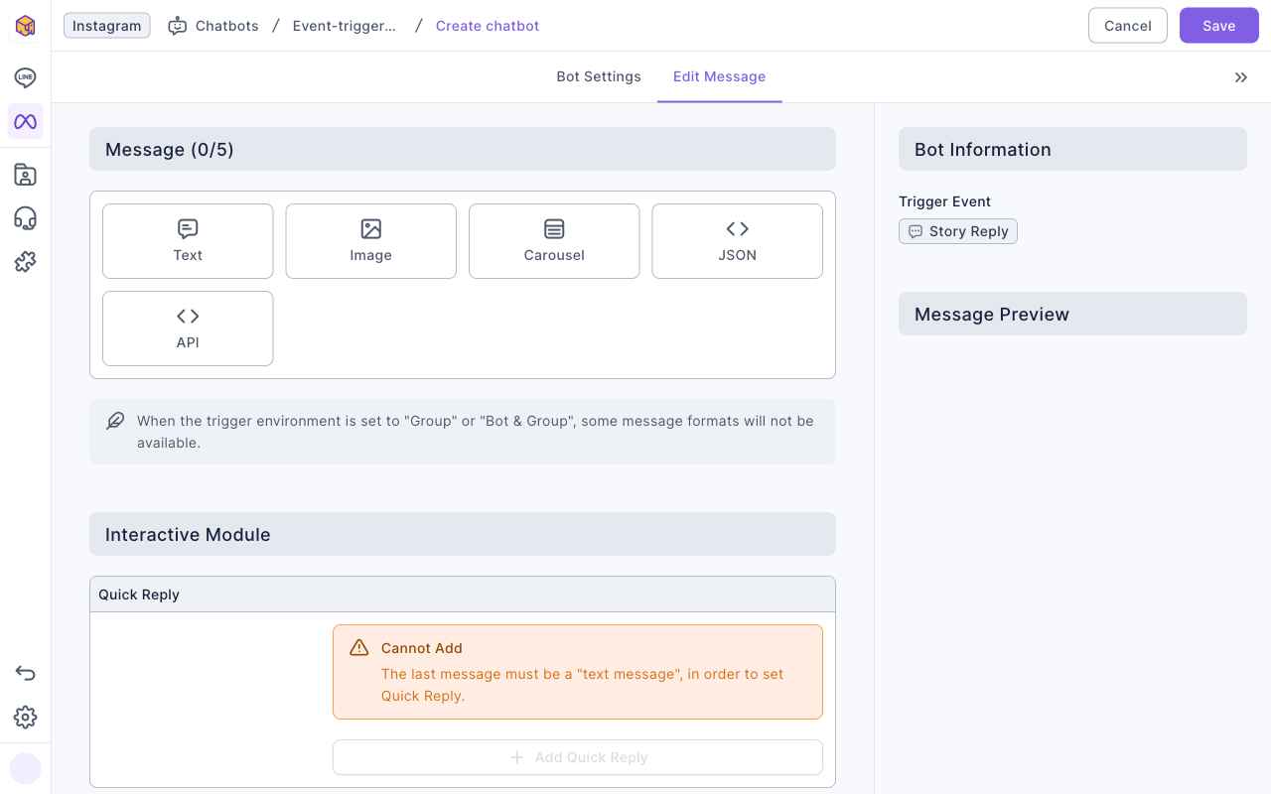Click the feather note icon
The width and height of the screenshot is (1271, 794).
[115, 421]
